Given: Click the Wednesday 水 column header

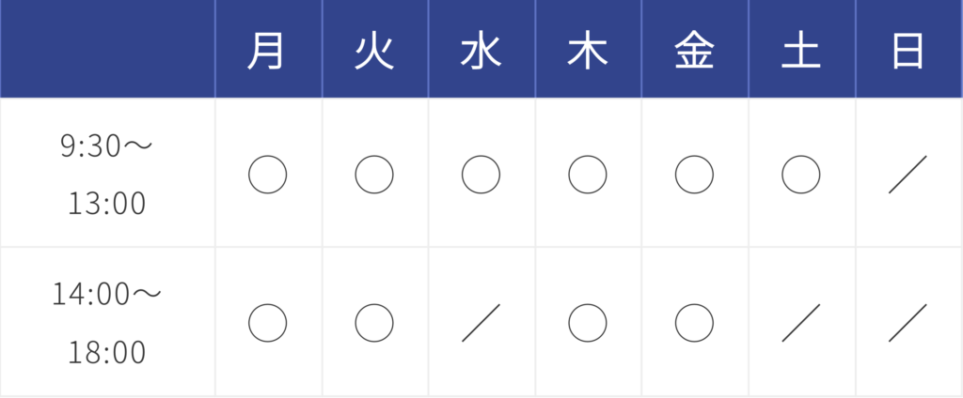Looking at the screenshot, I should (x=481, y=53).
